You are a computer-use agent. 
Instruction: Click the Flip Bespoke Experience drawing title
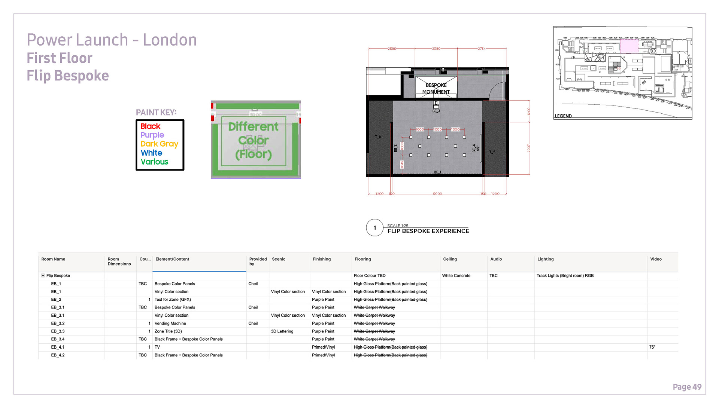coord(428,231)
